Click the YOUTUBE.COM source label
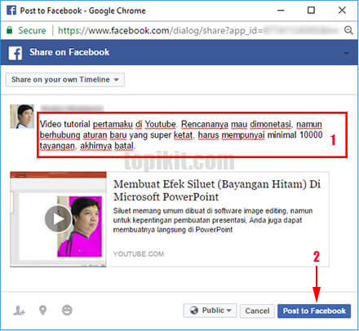Viewport: 359px width, 331px height. click(x=139, y=254)
